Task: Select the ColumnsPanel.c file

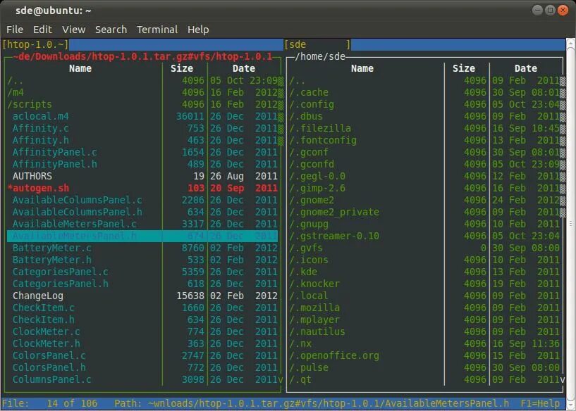Action: click(142, 380)
